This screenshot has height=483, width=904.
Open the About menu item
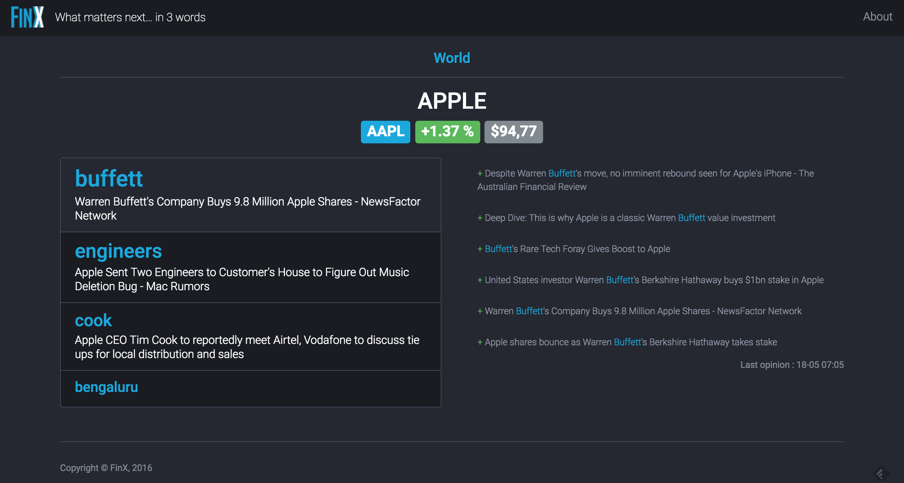coord(878,17)
